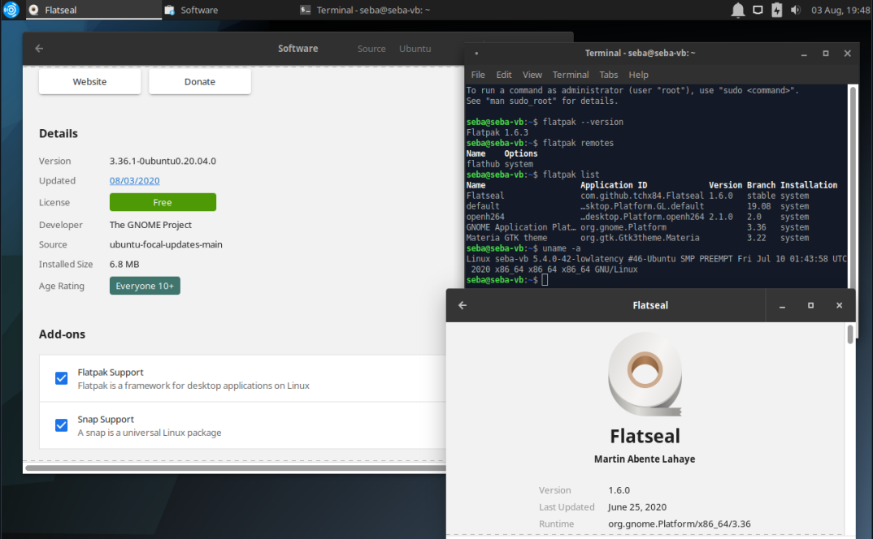
Task: Click the Software icon in the taskbar
Action: point(170,10)
